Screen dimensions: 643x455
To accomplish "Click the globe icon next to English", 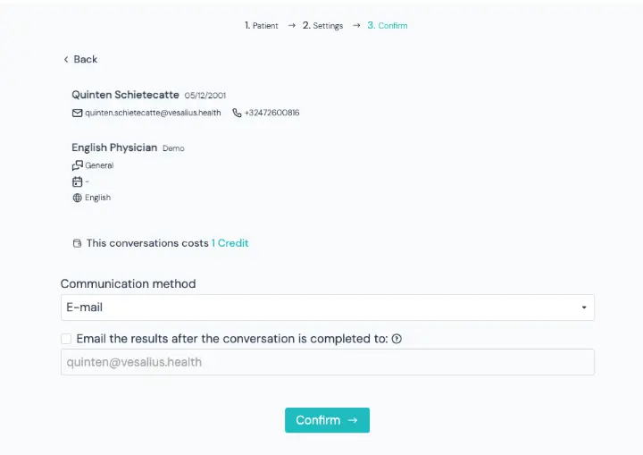I will 77,198.
